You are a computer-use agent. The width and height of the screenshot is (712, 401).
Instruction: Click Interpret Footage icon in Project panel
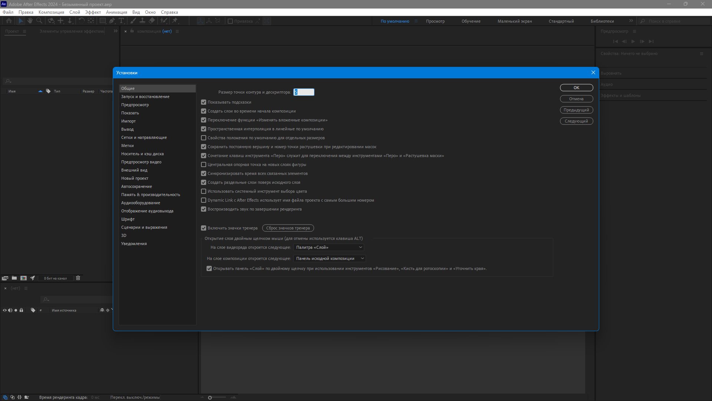point(5,278)
